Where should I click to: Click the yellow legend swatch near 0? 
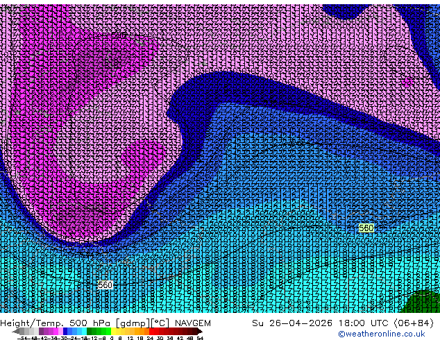tap(113, 331)
